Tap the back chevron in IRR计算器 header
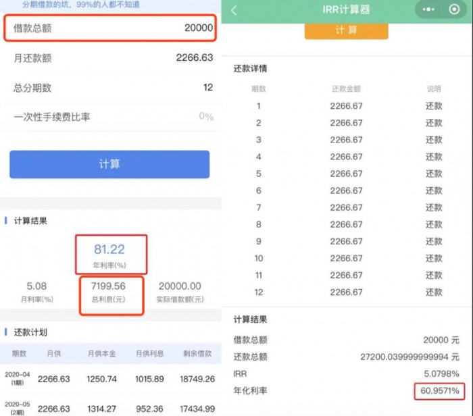The image size is (473, 416). point(234,10)
